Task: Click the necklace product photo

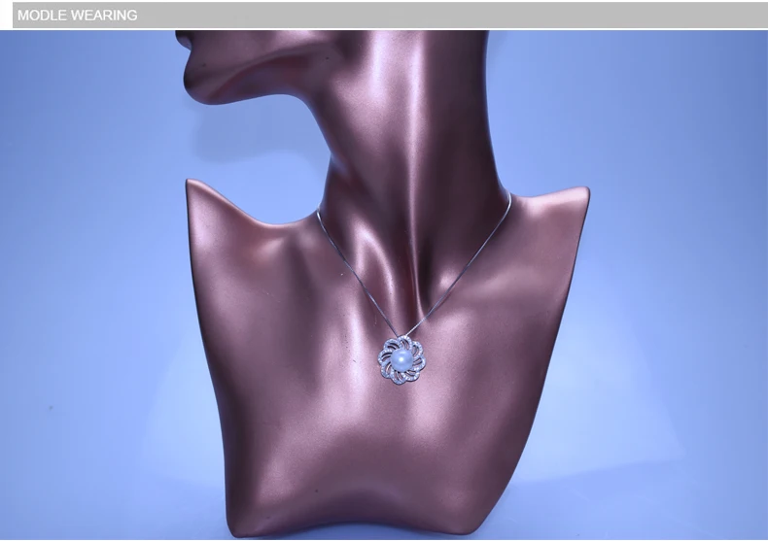Action: [384, 285]
